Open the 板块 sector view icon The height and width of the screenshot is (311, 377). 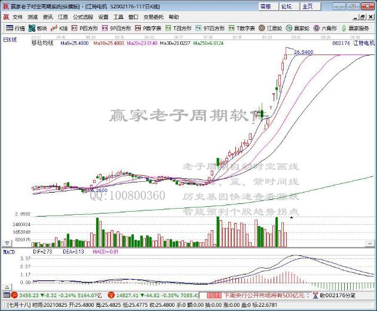tap(32, 28)
